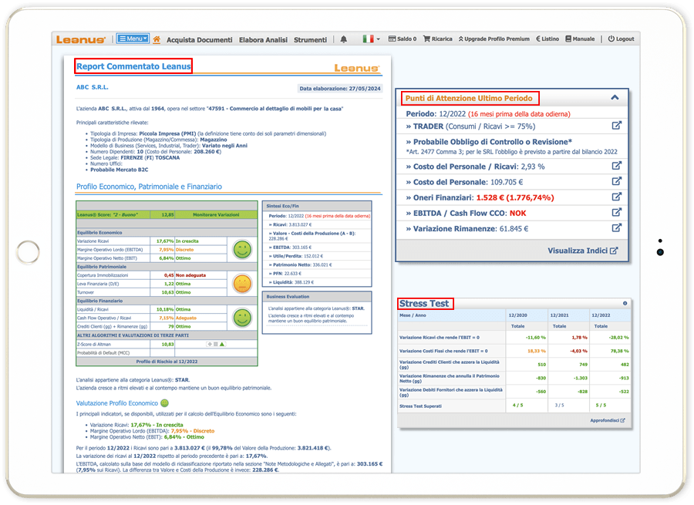Click the Saldo 0 wallet icon
This screenshot has width=694, height=505.
pos(392,39)
